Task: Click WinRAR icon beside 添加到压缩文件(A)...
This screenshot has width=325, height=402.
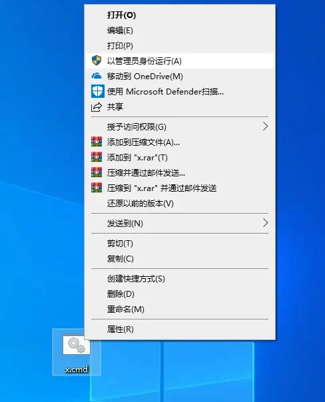Action: (x=97, y=142)
